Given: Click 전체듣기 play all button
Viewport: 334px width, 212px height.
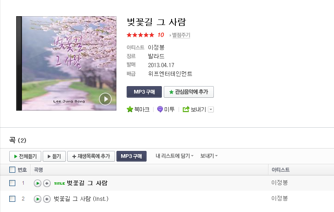Looking at the screenshot, I should 25,156.
